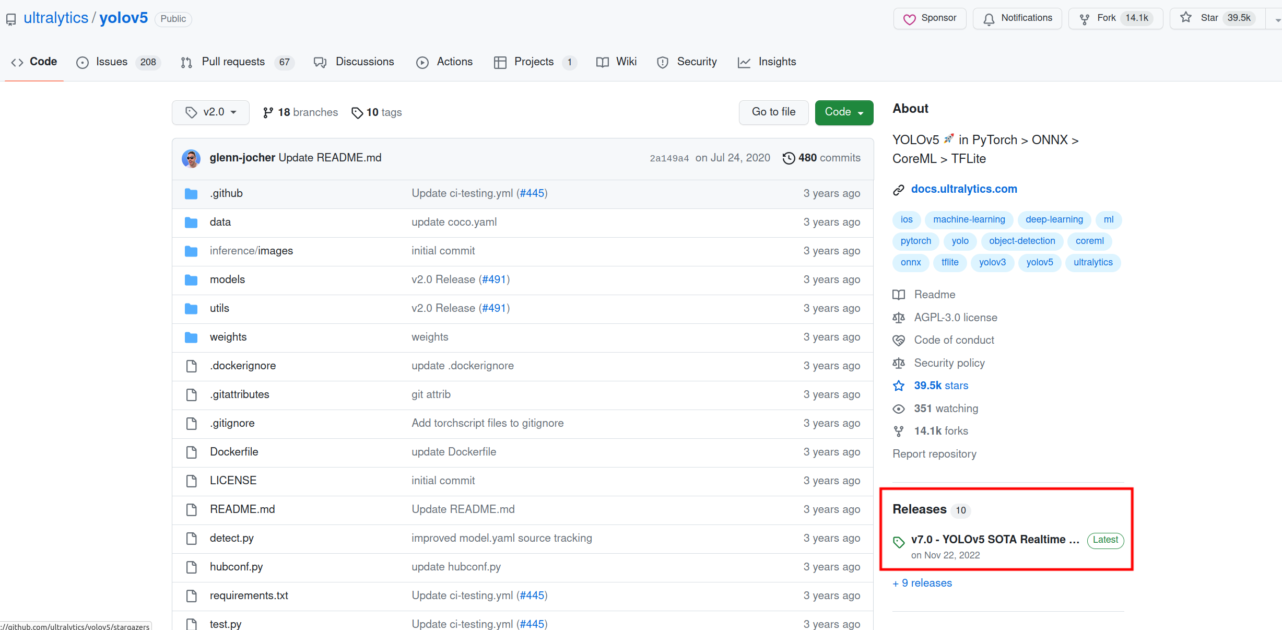Click the heart icon on Sponsor button

tap(910, 19)
